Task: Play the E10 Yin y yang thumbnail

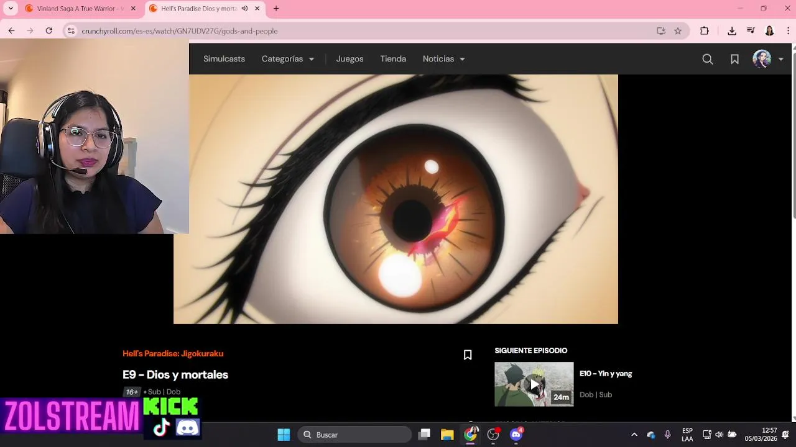Action: [534, 384]
